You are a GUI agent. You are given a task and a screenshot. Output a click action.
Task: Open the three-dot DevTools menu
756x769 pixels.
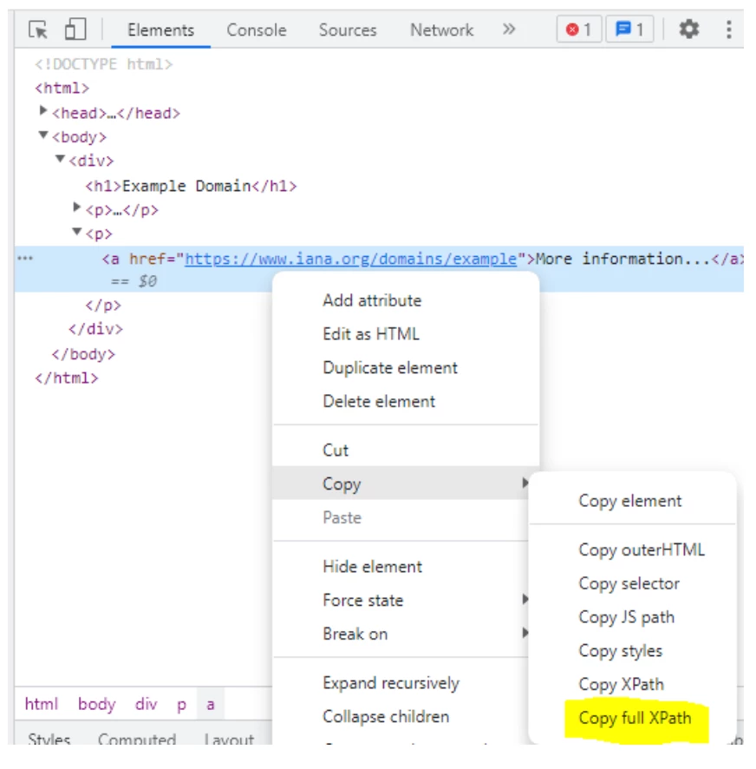(728, 30)
